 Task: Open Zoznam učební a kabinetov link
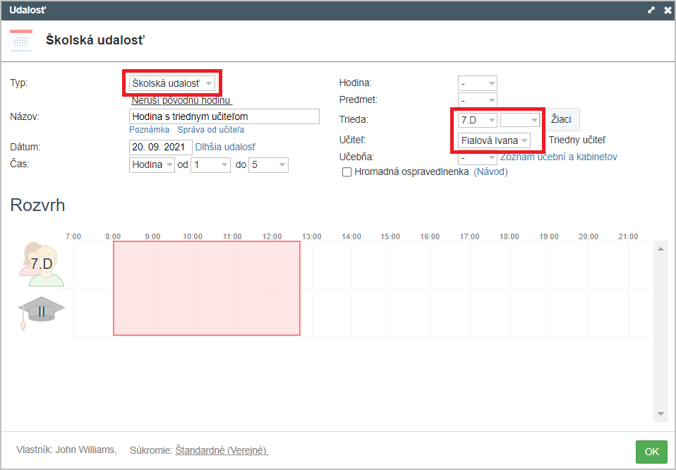click(559, 157)
